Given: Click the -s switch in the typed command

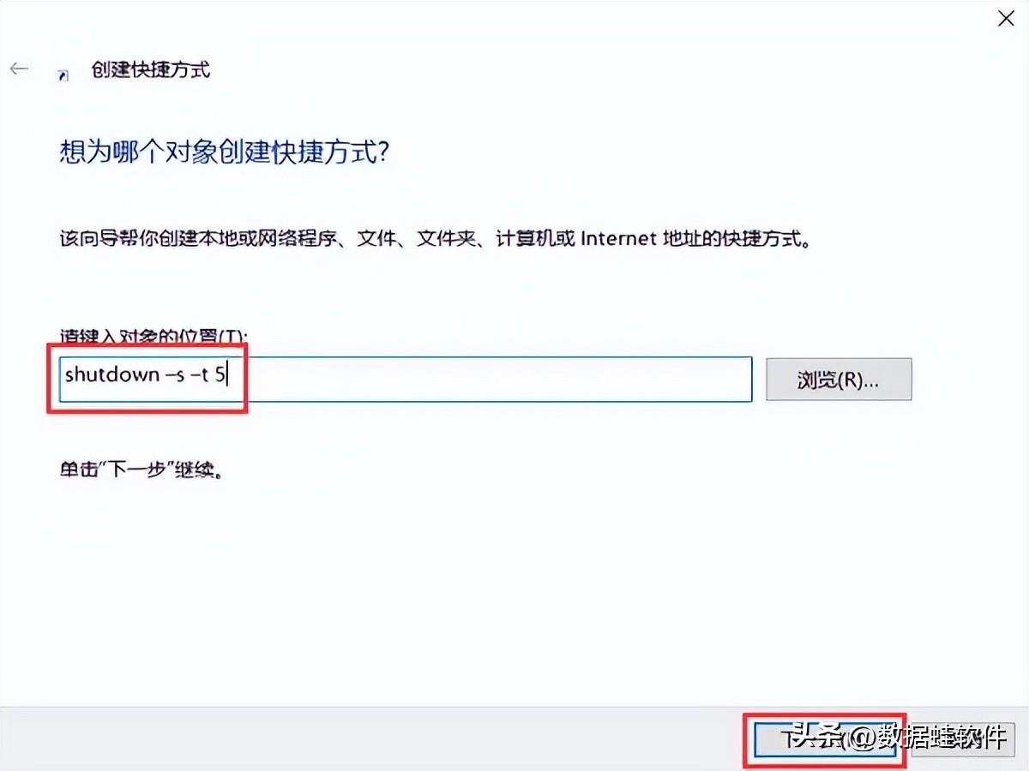Looking at the screenshot, I should click(174, 375).
